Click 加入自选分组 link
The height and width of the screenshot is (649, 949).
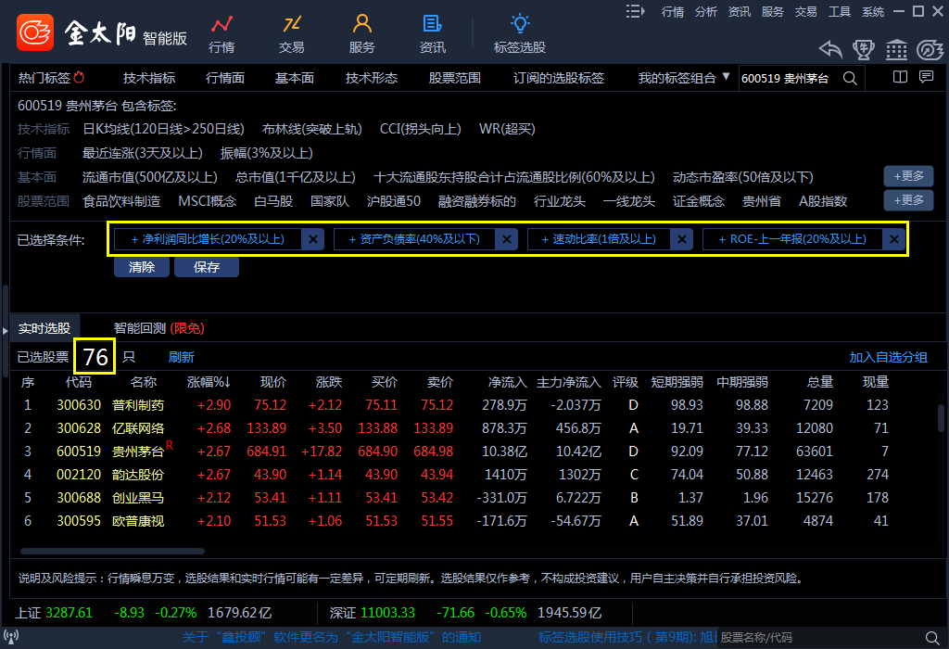888,357
